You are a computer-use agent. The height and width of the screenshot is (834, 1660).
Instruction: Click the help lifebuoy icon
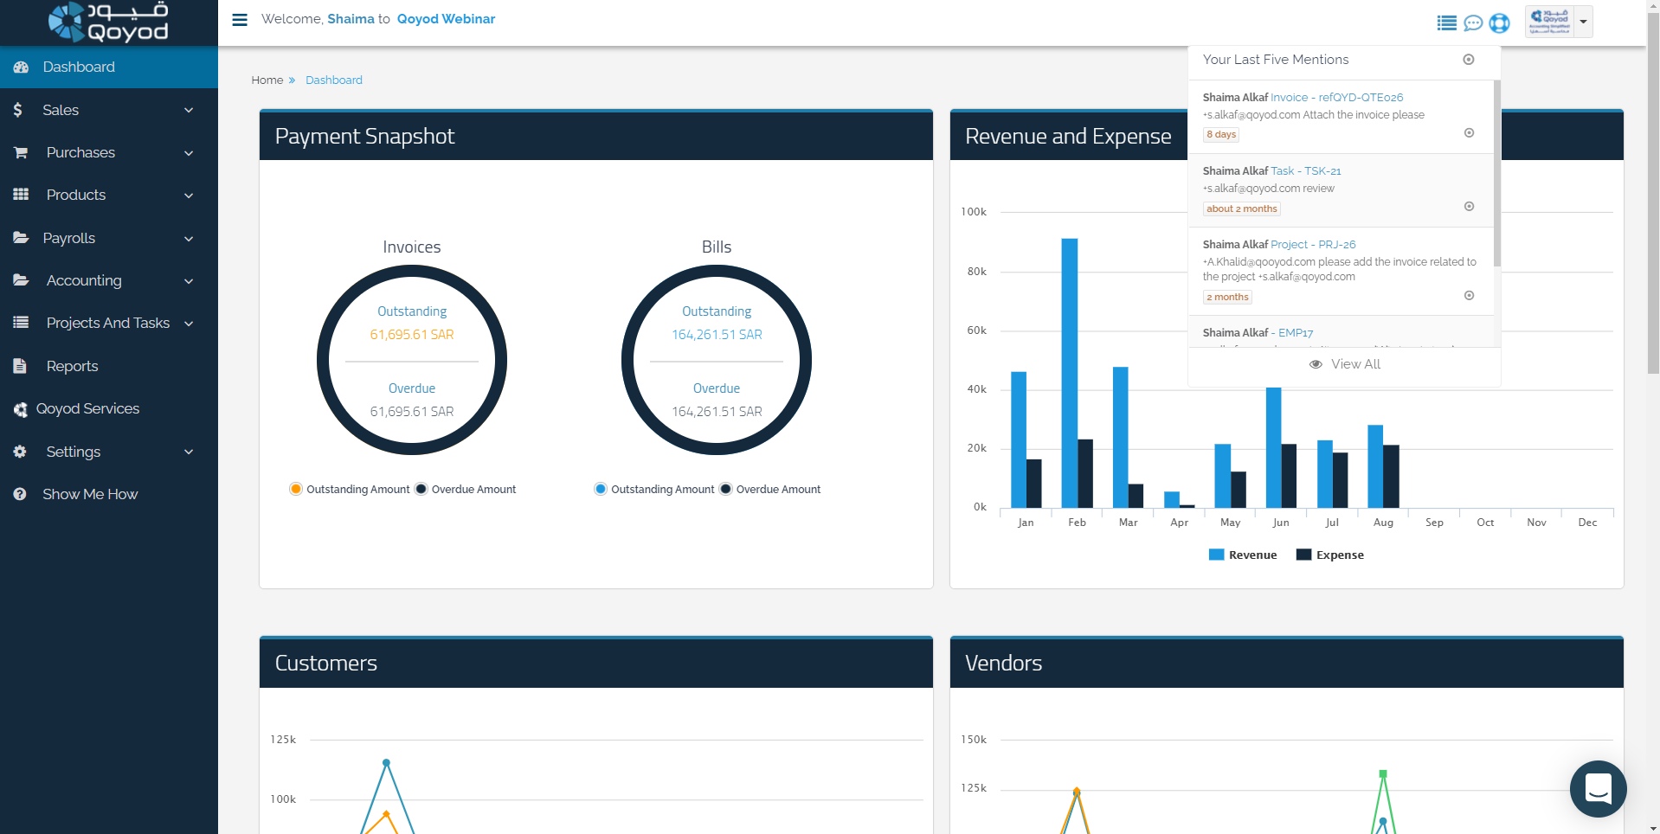(1499, 23)
